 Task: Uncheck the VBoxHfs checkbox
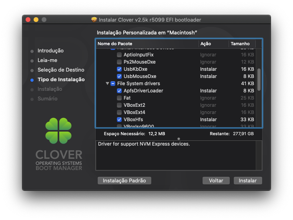pos(119,120)
